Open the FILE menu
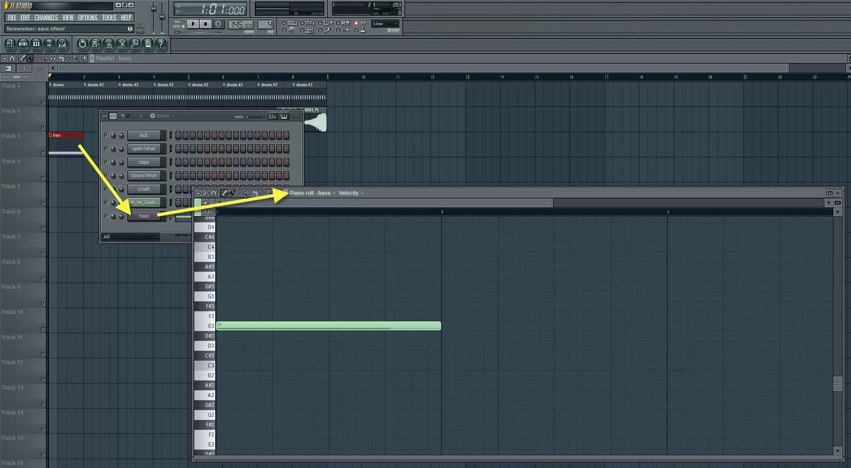This screenshot has height=468, width=851. tap(12, 18)
